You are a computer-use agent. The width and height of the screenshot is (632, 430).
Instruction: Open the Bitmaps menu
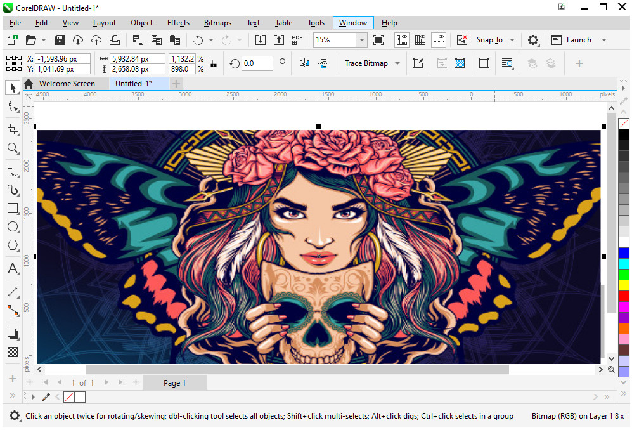click(217, 23)
